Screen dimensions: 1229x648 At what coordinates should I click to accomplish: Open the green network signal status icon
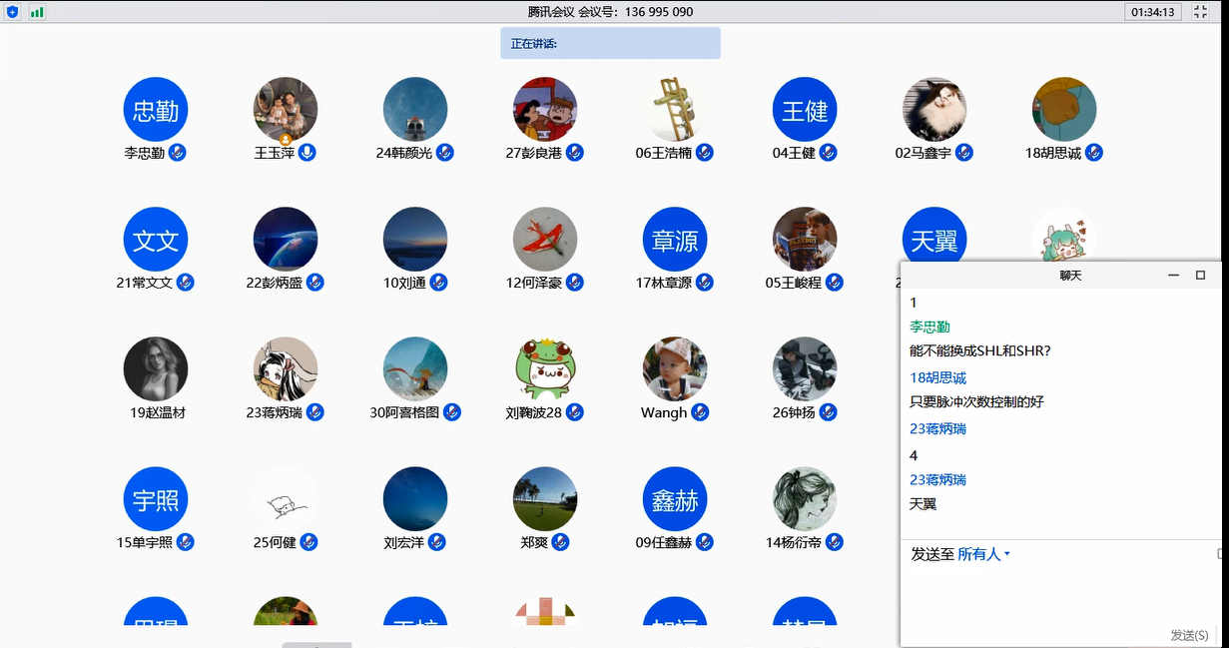37,12
